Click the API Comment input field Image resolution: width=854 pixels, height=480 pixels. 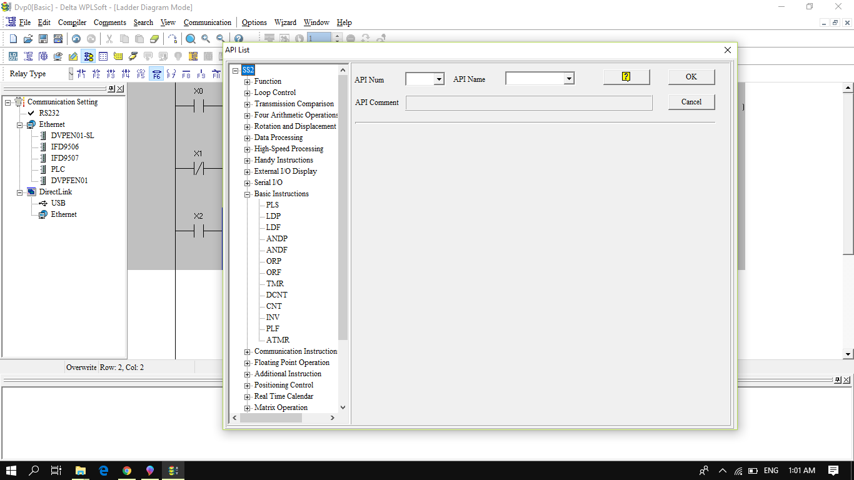(528, 102)
